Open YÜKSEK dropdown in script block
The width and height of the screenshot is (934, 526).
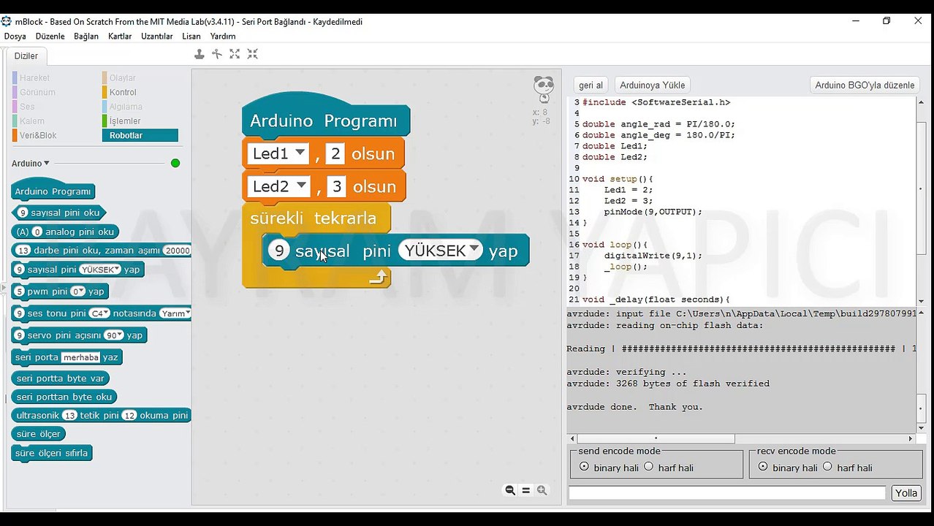point(474,250)
